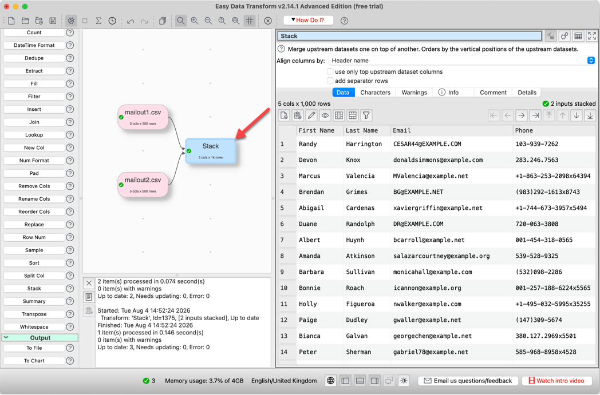
Task: Add a Filter transform from left panel
Action: [34, 96]
